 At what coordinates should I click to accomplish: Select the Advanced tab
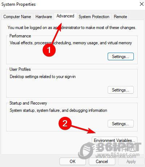click(x=65, y=16)
